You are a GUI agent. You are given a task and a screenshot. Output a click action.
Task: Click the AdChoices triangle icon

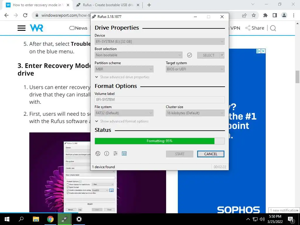coord(258,51)
